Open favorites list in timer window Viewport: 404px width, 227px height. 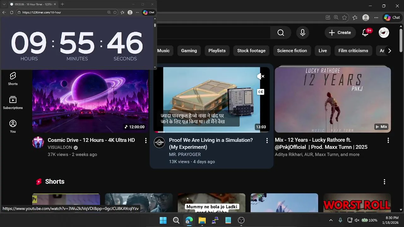(122, 12)
